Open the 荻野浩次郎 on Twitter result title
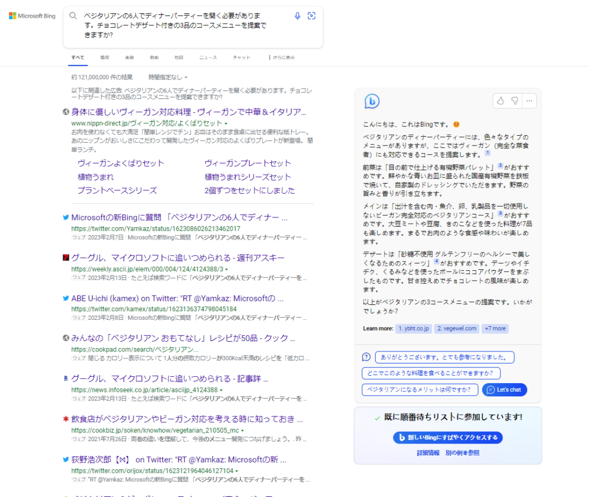589x497 pixels. [x=179, y=459]
